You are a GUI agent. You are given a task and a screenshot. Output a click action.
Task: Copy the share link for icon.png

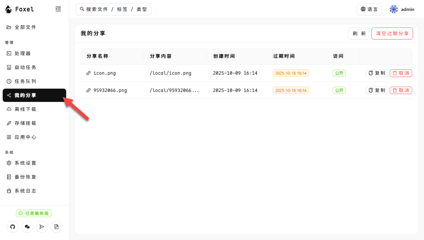(376, 73)
